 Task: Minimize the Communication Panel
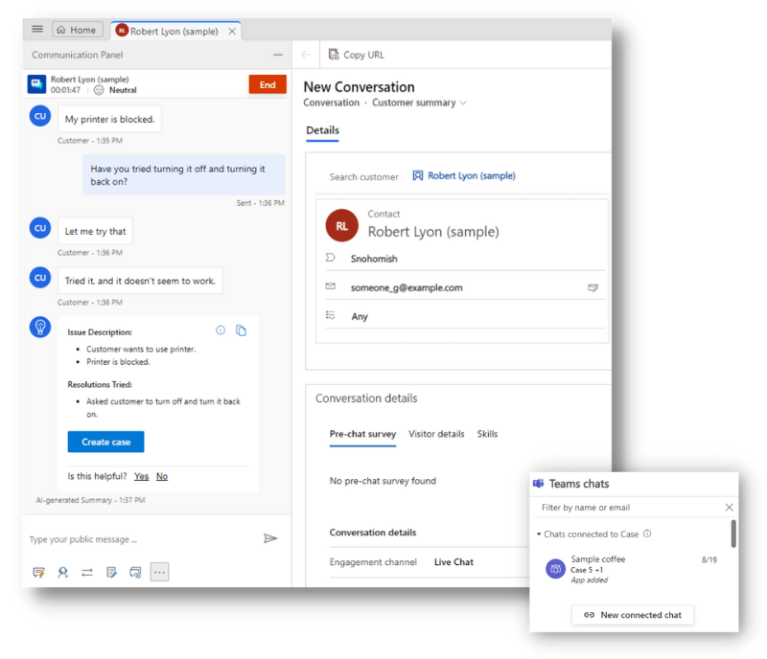point(278,56)
